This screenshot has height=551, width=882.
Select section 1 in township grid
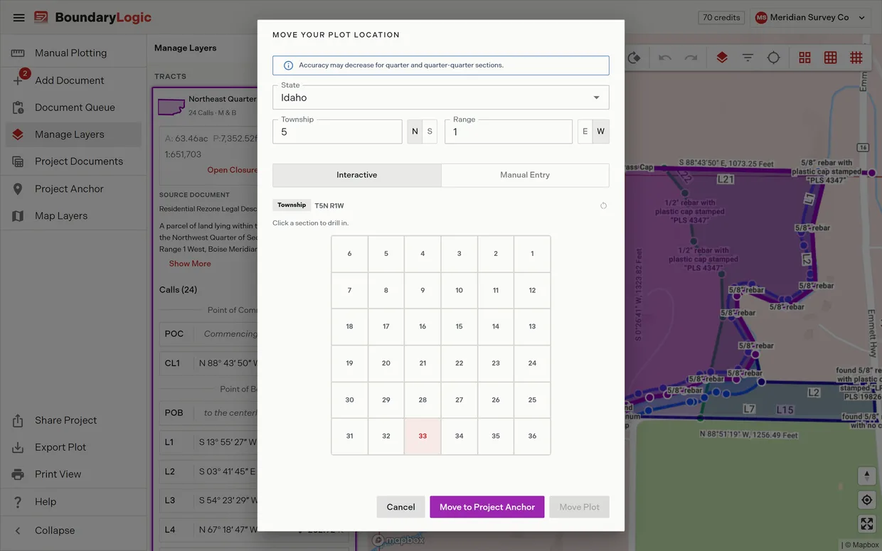[x=532, y=254]
